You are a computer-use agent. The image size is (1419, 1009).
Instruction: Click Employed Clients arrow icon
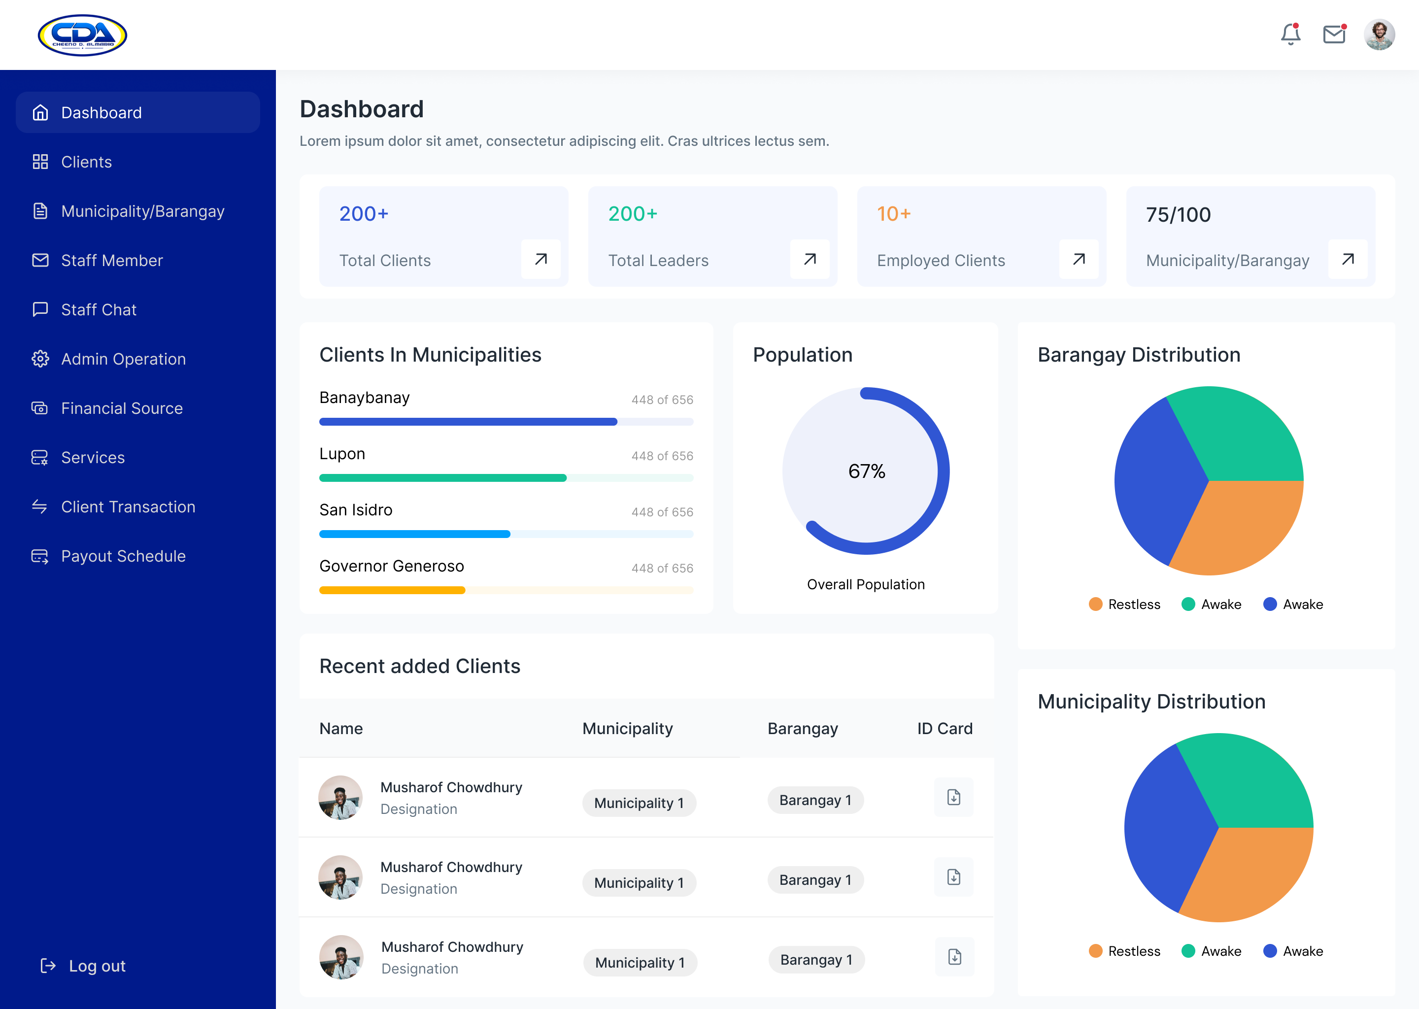tap(1079, 259)
